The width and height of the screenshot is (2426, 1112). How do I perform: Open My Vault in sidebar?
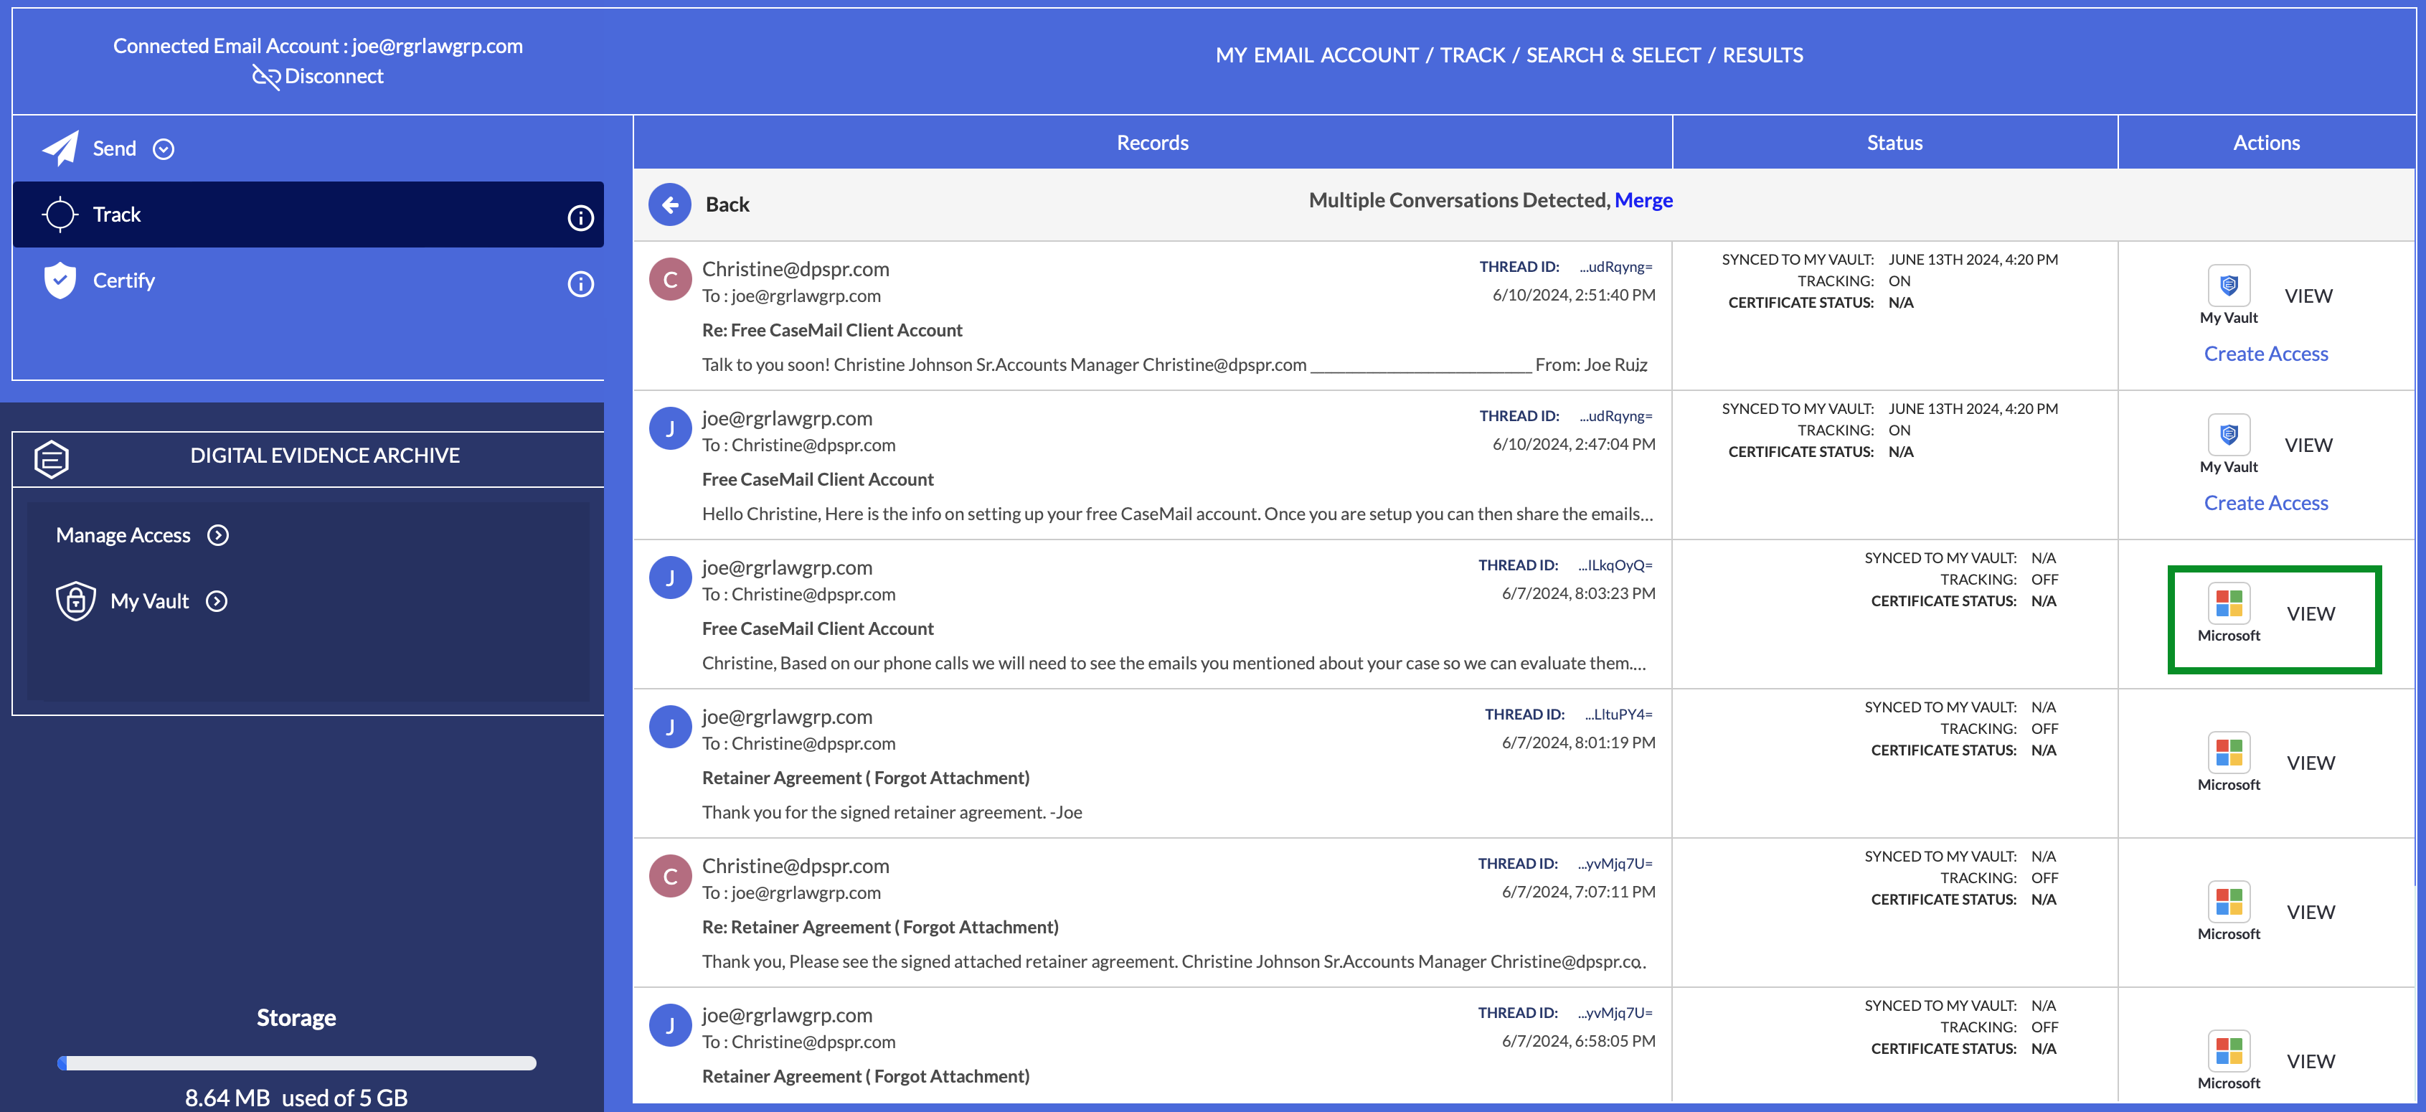(150, 600)
